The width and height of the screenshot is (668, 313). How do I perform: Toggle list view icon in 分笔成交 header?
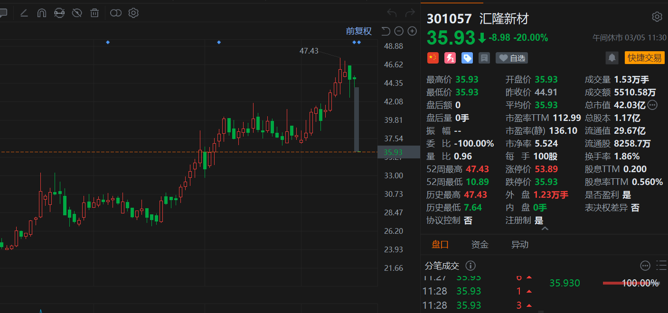[x=661, y=266]
